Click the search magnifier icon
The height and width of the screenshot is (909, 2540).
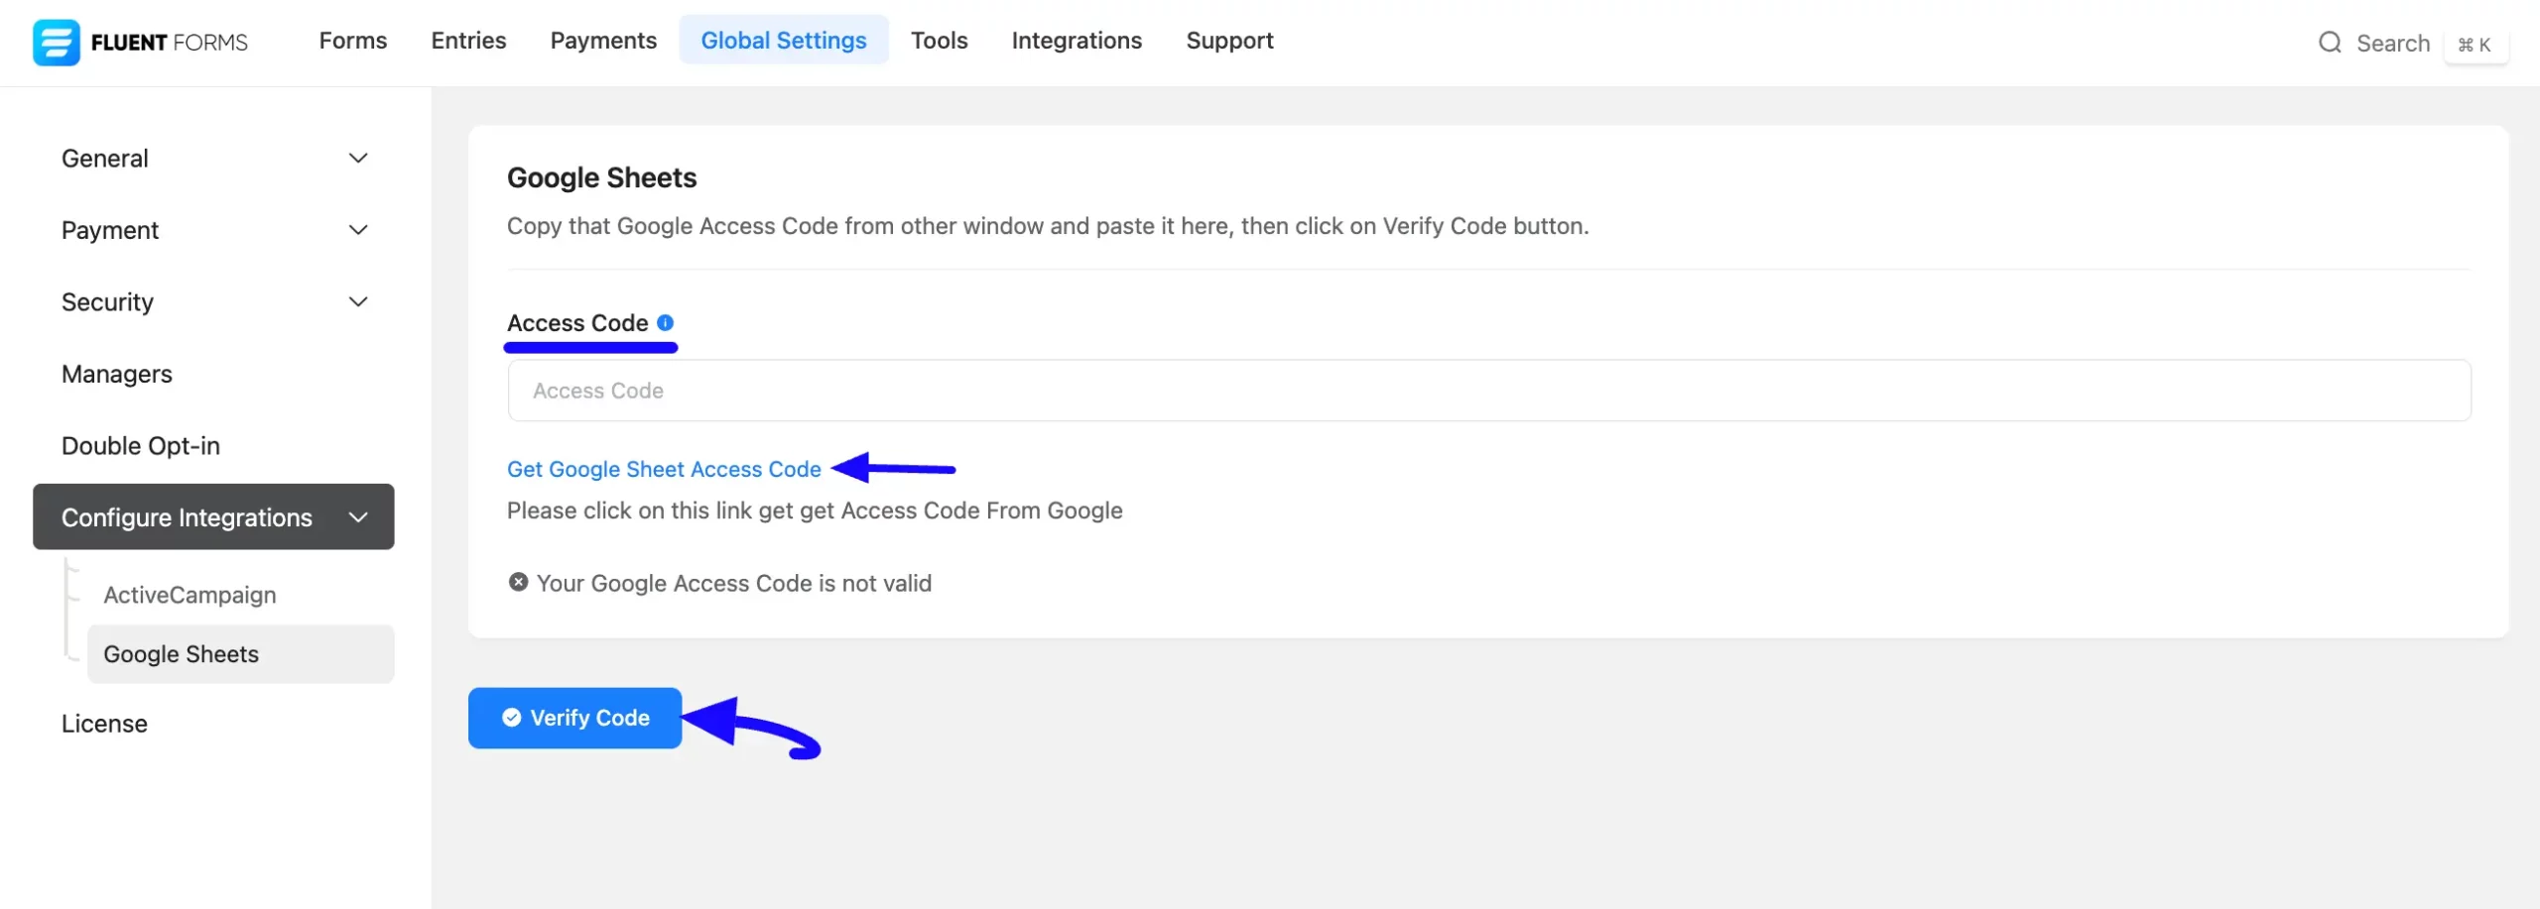2330,43
